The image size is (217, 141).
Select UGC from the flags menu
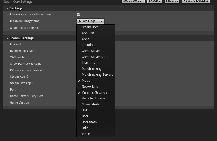(85, 110)
